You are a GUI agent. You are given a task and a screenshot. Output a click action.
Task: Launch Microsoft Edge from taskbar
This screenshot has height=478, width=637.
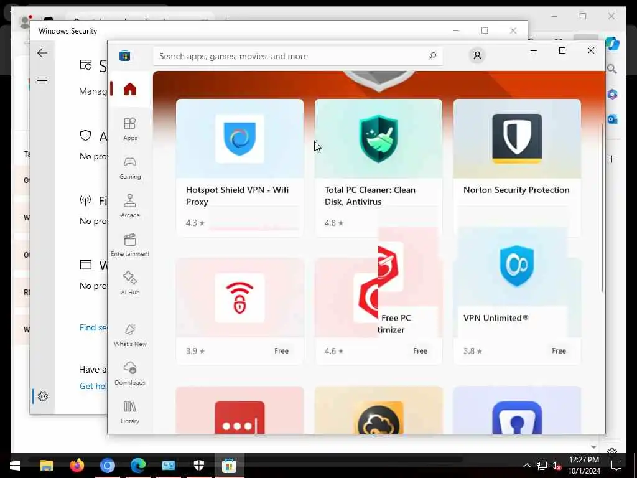click(x=138, y=466)
